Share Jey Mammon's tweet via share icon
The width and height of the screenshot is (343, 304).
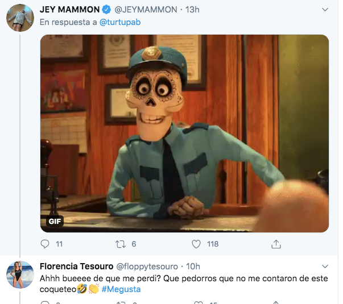(276, 244)
